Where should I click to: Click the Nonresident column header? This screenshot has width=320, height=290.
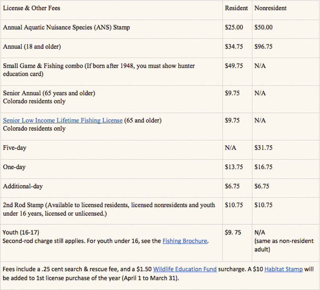pos(270,8)
